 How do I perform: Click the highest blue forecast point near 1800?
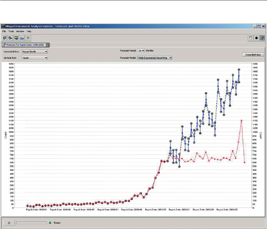coord(239,69)
